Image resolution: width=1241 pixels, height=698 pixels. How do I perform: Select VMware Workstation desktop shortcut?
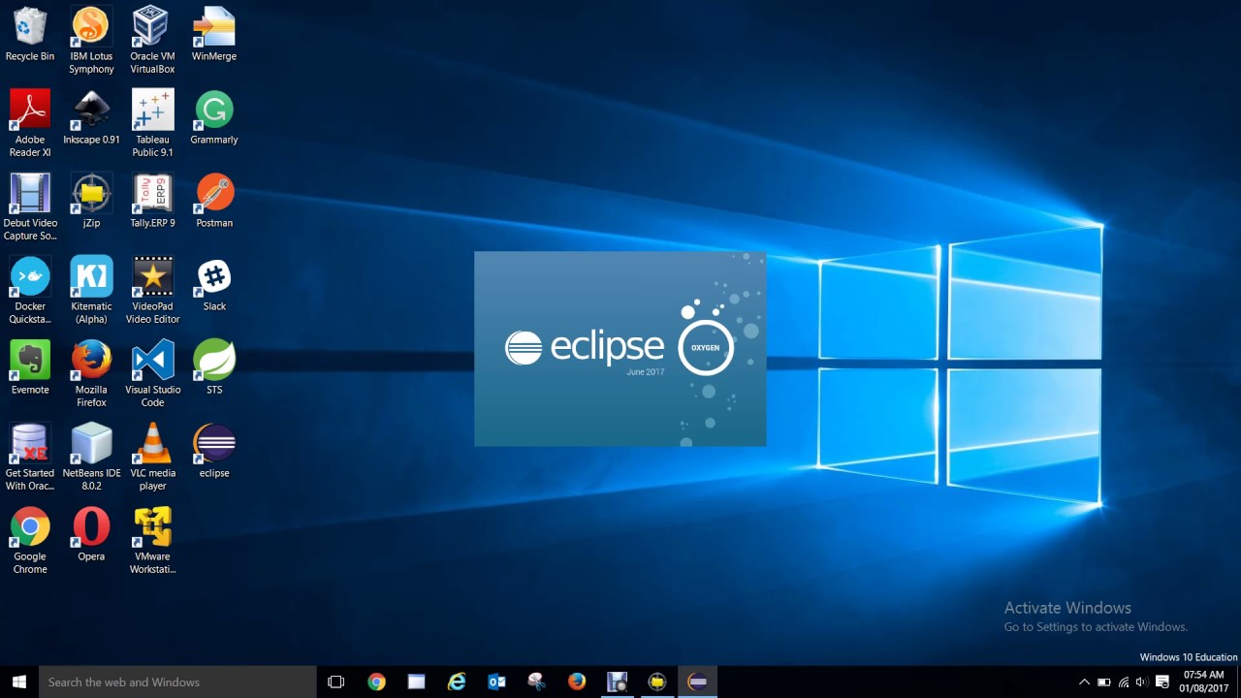tap(152, 541)
